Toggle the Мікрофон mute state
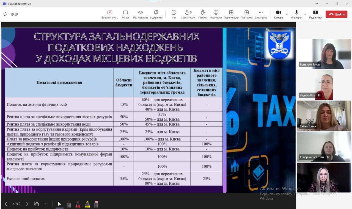The width and height of the screenshot is (352, 209). pos(296,14)
